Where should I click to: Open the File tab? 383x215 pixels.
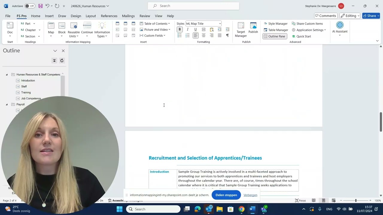[x=8, y=16]
